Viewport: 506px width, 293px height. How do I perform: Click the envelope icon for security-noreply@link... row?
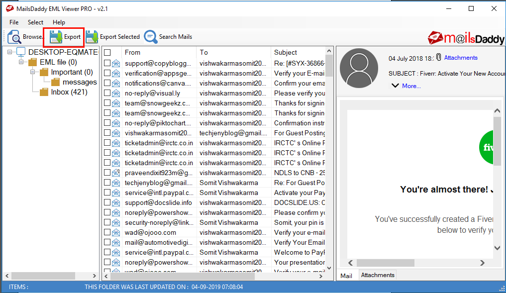click(116, 223)
